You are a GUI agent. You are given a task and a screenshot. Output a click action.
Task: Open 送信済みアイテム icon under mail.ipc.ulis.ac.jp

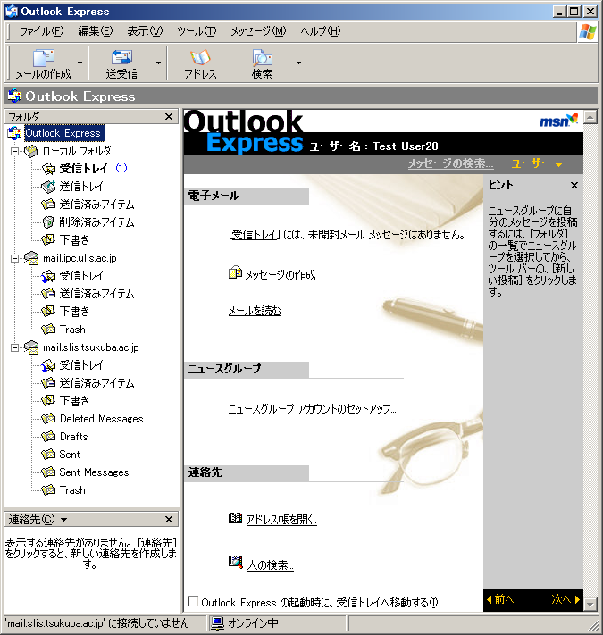pyautogui.click(x=48, y=294)
